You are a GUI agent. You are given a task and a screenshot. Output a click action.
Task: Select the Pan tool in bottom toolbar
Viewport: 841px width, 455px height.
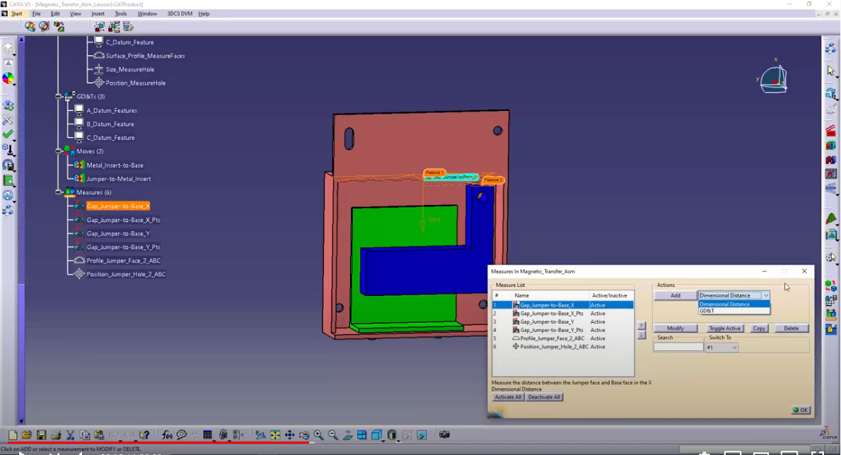pyautogui.click(x=289, y=435)
